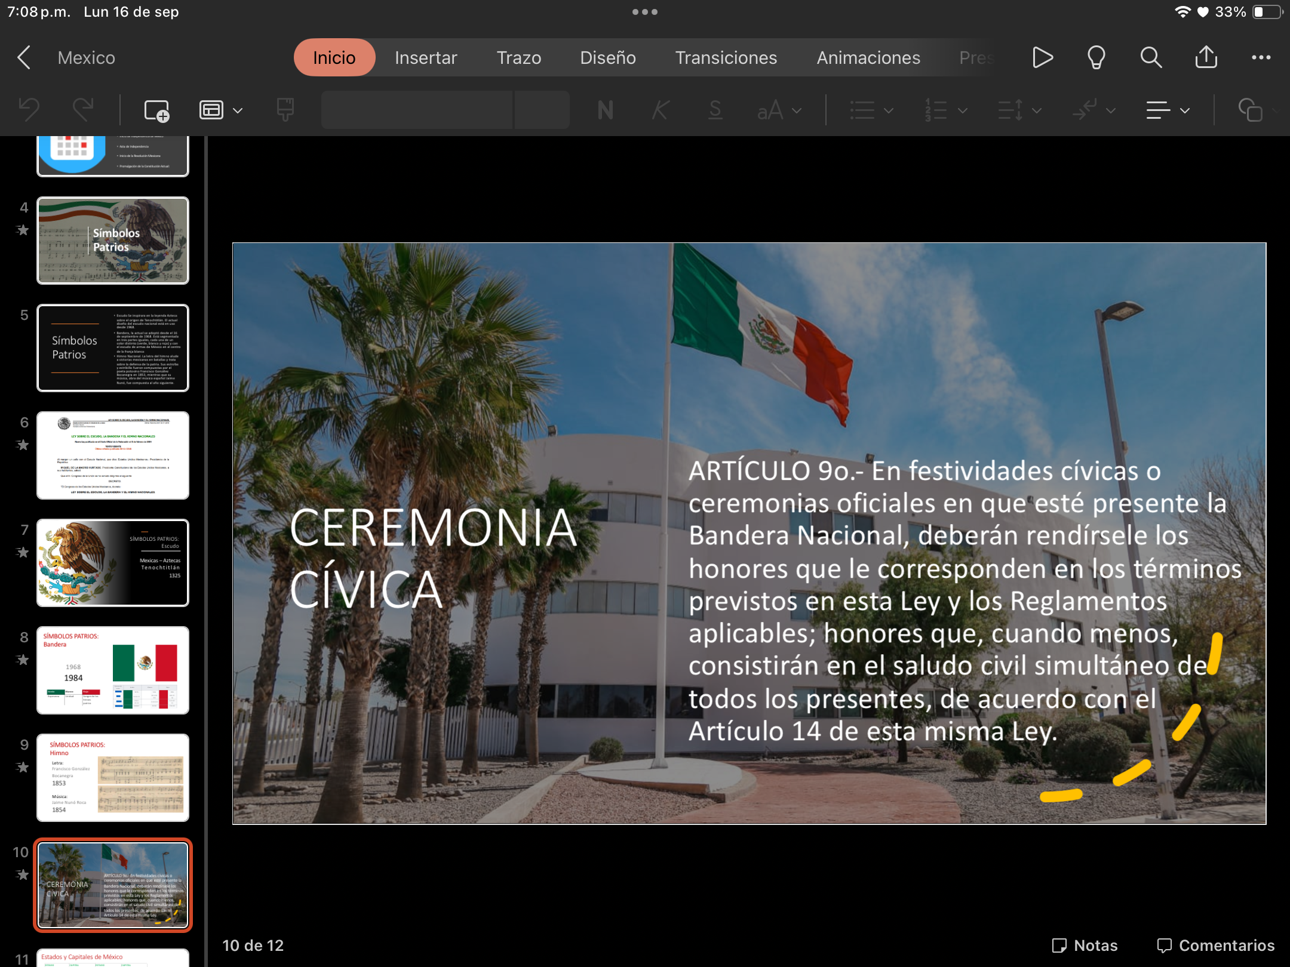
Task: Select slide 11 Estados y Capitales thumbnail
Action: [x=113, y=957]
